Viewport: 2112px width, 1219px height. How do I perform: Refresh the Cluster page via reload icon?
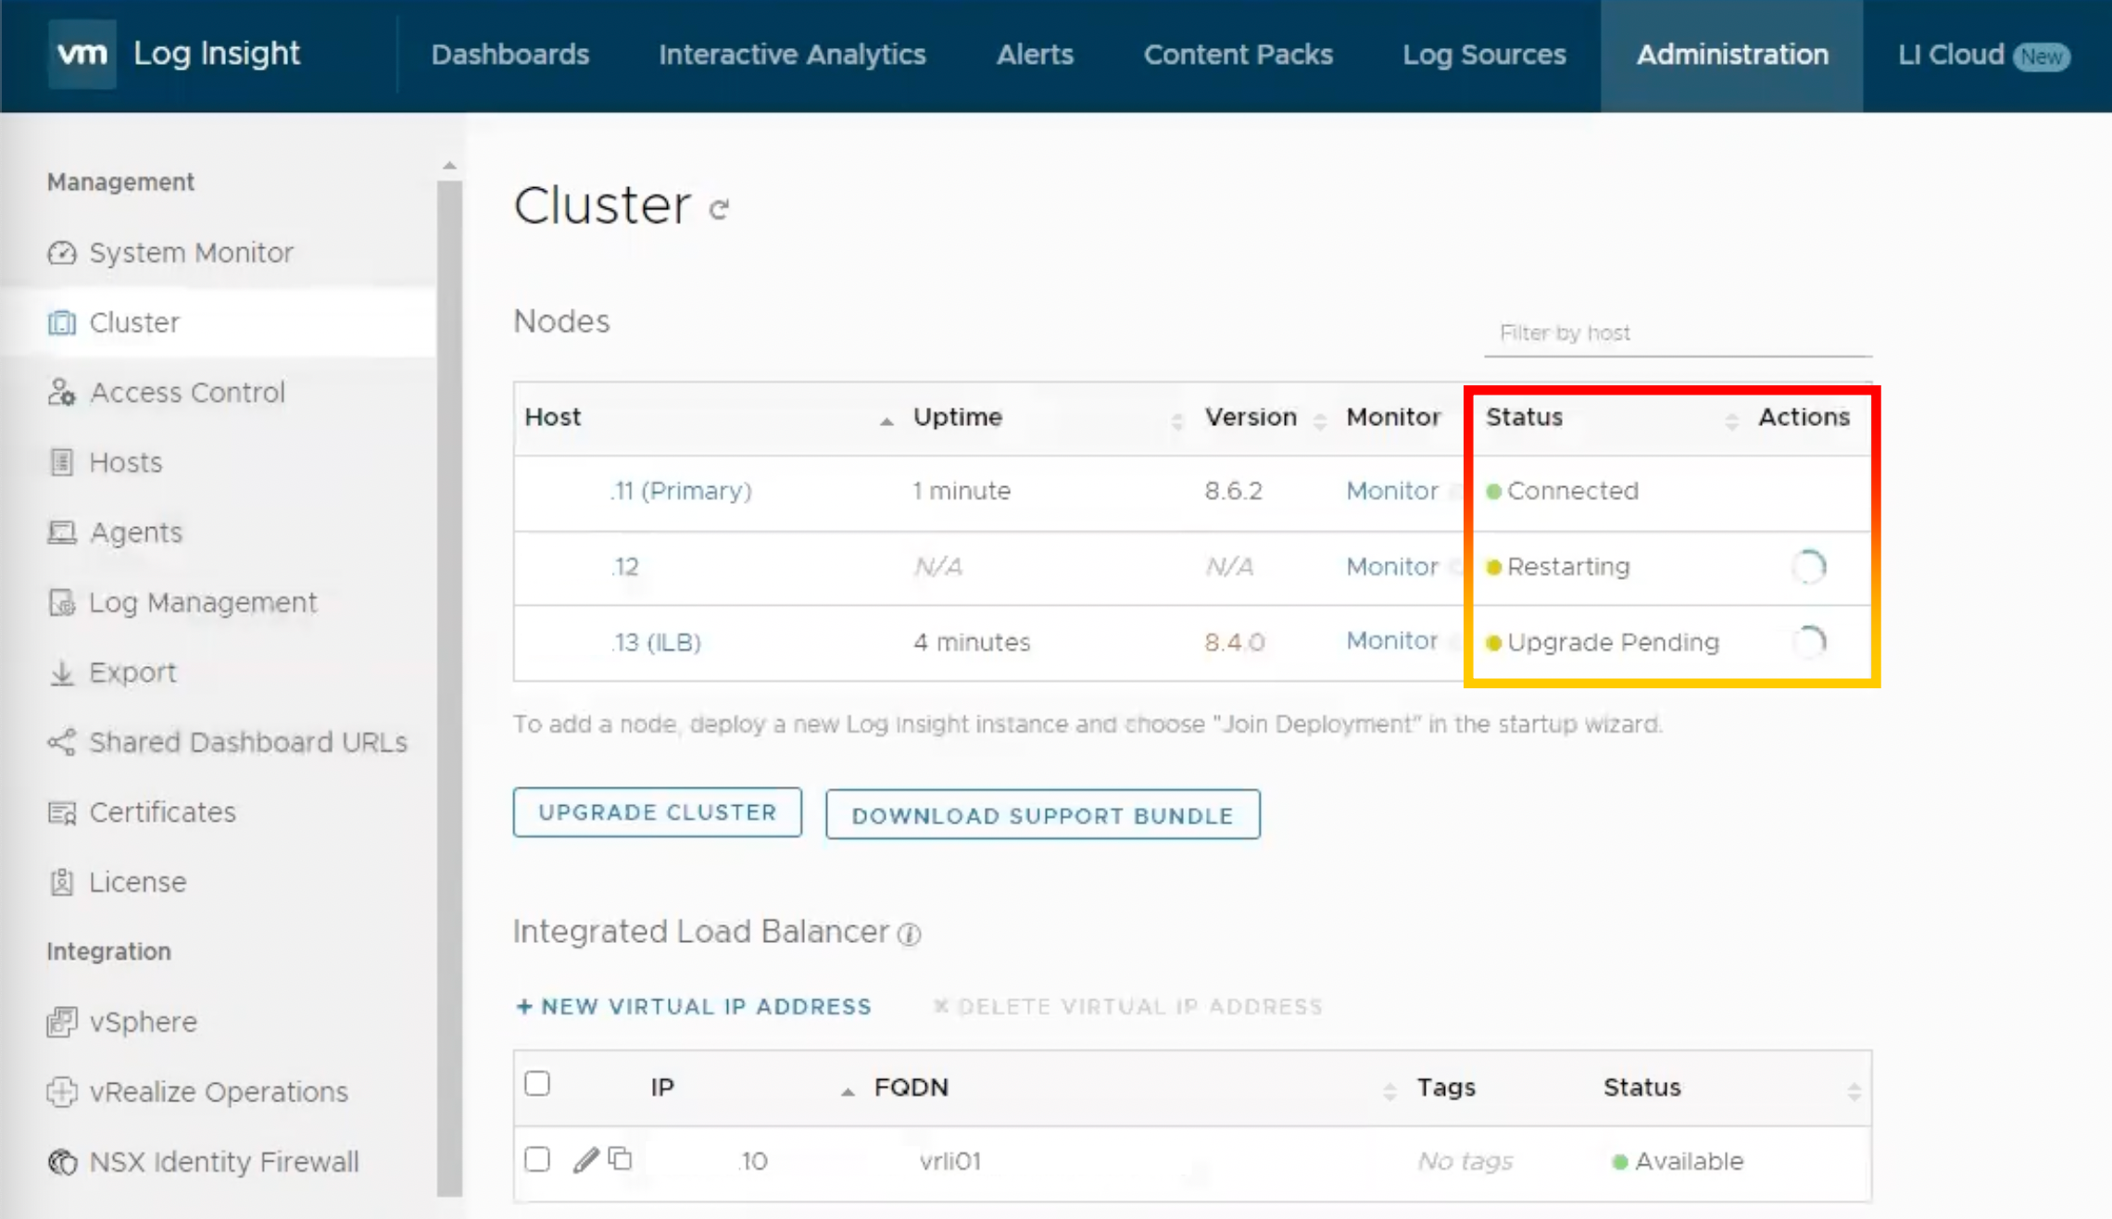[719, 209]
